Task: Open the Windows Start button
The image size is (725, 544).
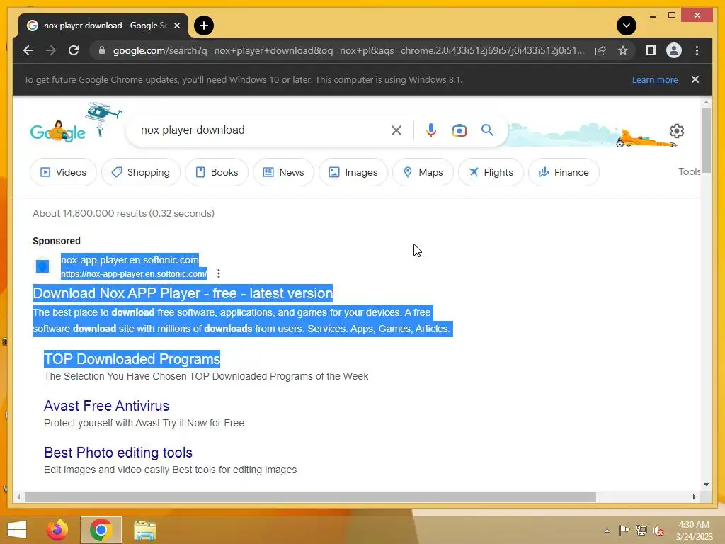Action: click(x=17, y=530)
